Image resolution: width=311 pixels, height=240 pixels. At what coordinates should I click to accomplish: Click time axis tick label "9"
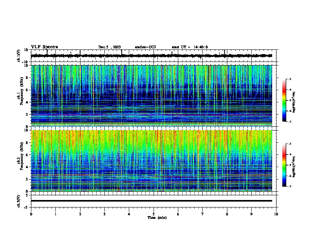(251, 214)
